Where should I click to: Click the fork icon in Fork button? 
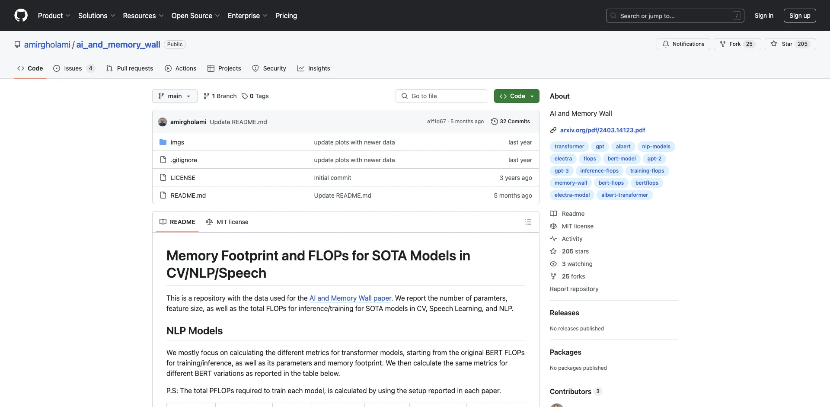click(x=723, y=44)
